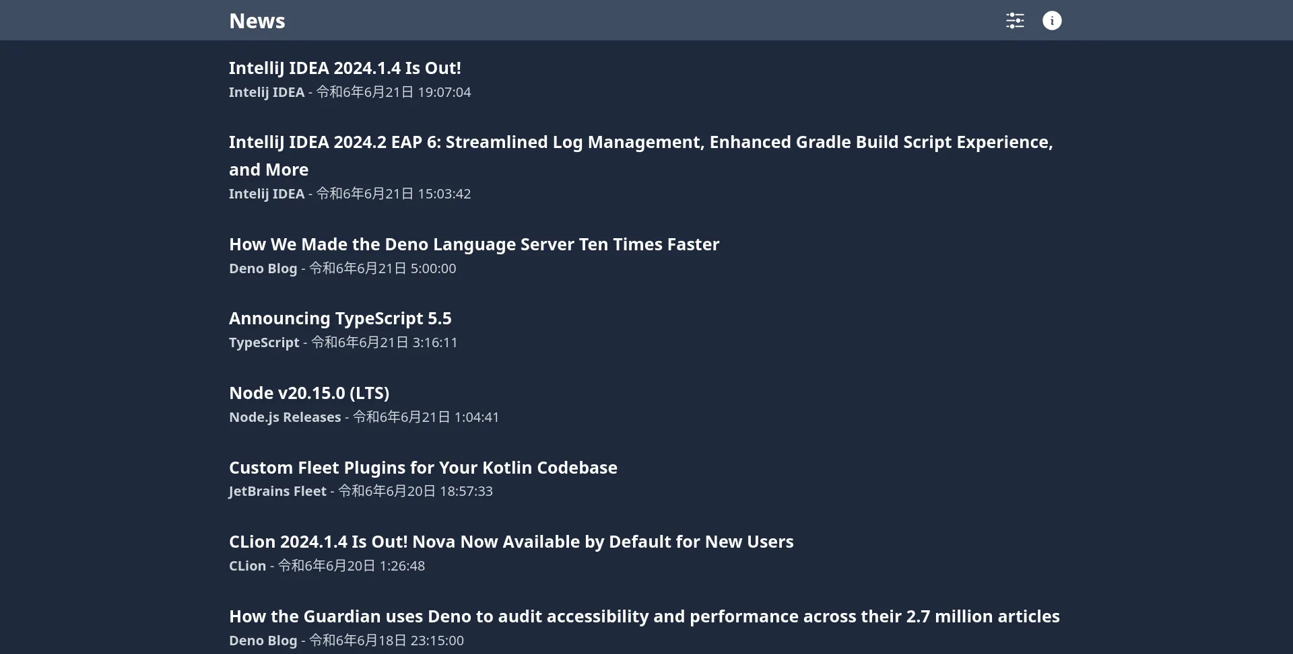The width and height of the screenshot is (1293, 654).
Task: Click the info circle icon
Action: click(x=1052, y=21)
